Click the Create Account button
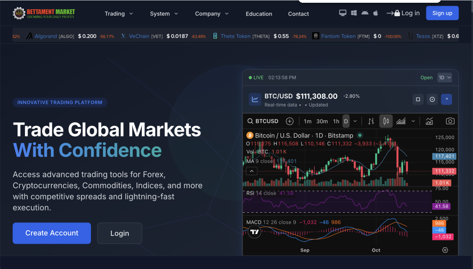Image resolution: width=473 pixels, height=269 pixels. 52,233
